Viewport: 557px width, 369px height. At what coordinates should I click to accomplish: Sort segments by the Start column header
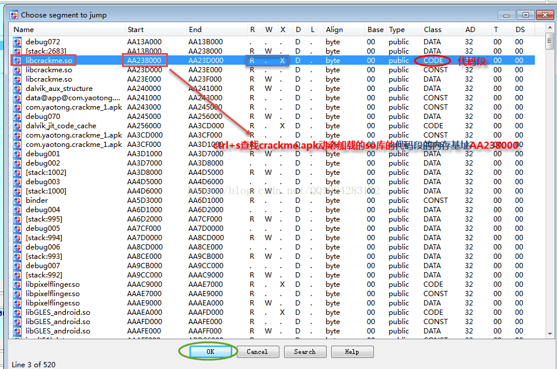point(156,30)
